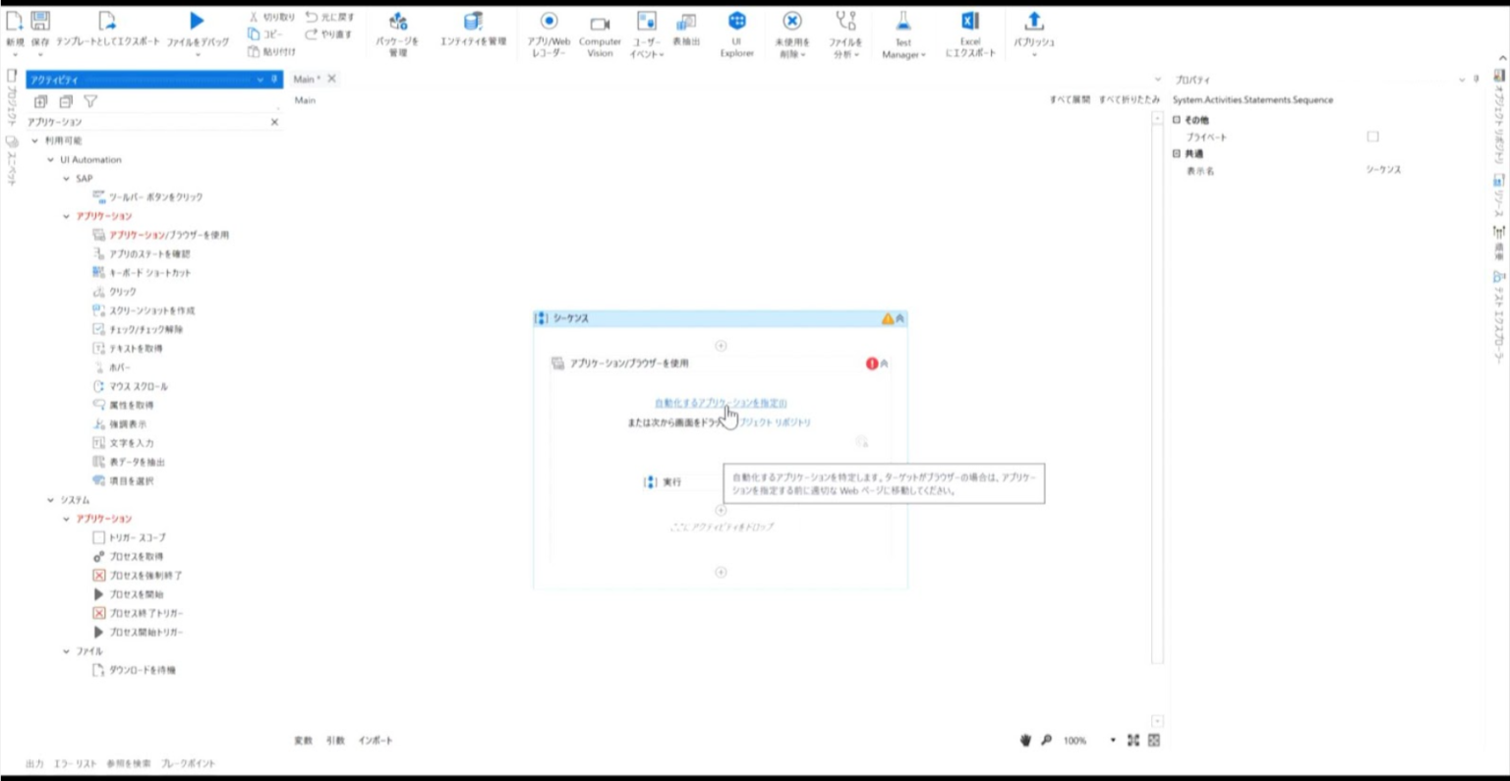The width and height of the screenshot is (1510, 781).
Task: Collapse the その他 properties section
Action: pyautogui.click(x=1176, y=120)
